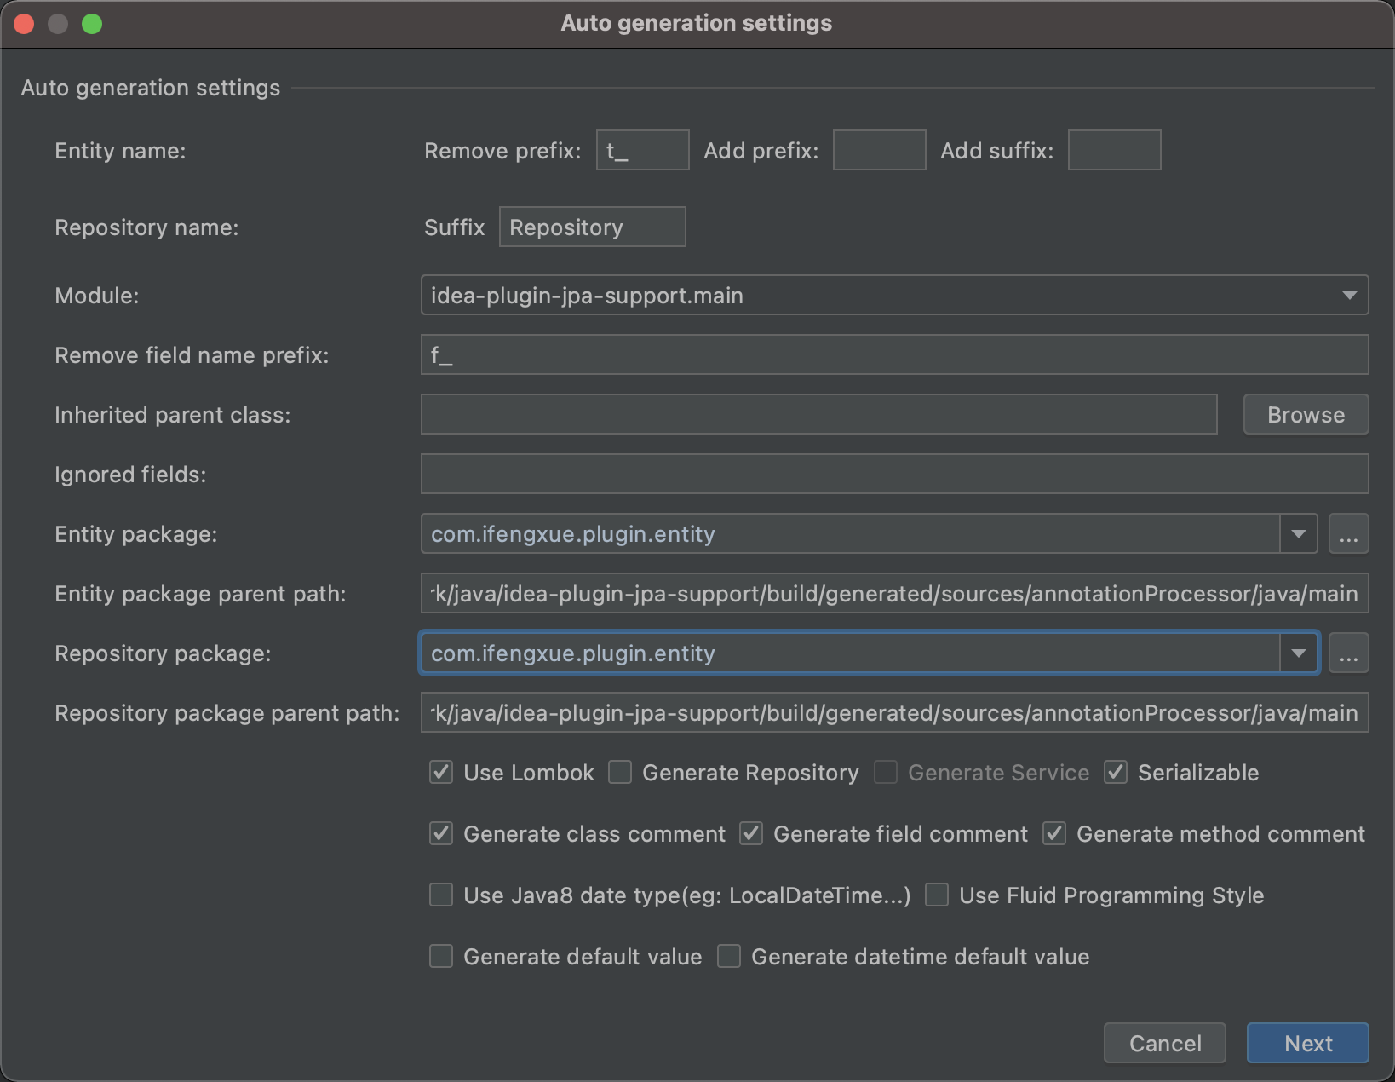Uncheck Generate field comment
This screenshot has width=1395, height=1082.
751,834
